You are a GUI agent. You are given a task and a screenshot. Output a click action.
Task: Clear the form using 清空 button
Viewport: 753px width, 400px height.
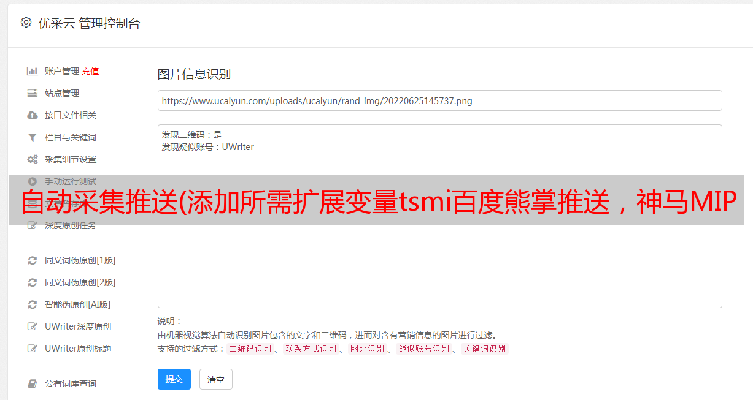216,379
